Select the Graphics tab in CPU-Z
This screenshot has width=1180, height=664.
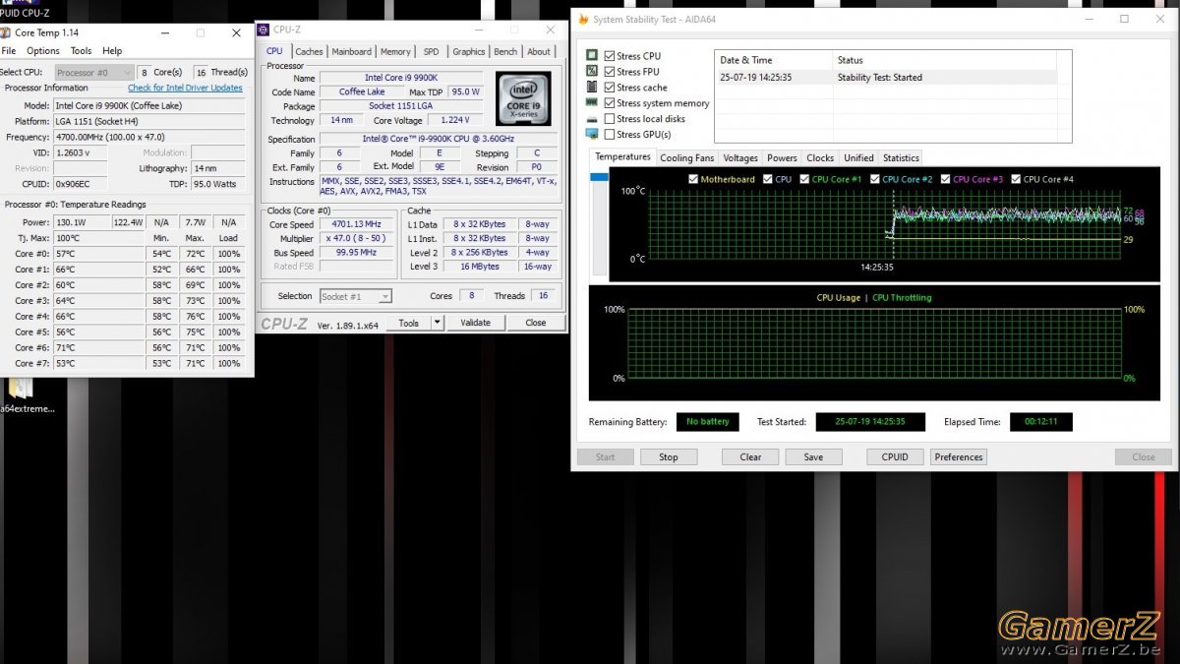[x=469, y=52]
